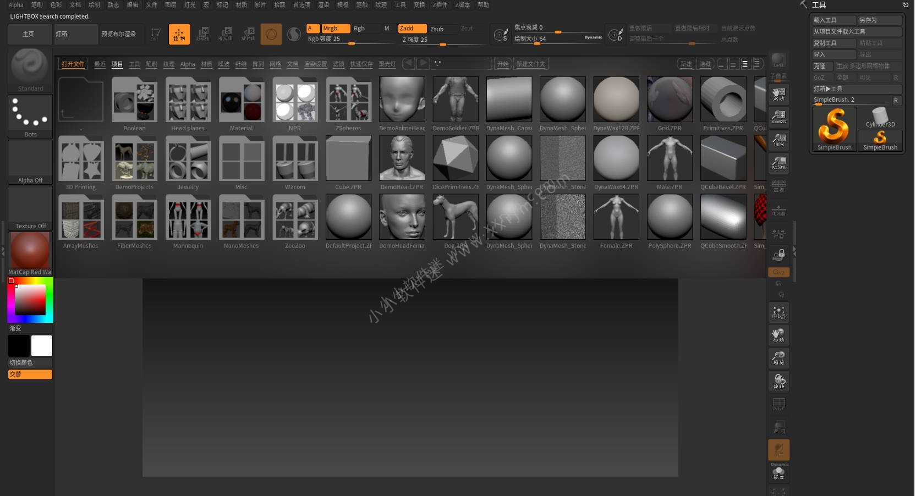Expand the 灯箱▶工具 section

[857, 89]
